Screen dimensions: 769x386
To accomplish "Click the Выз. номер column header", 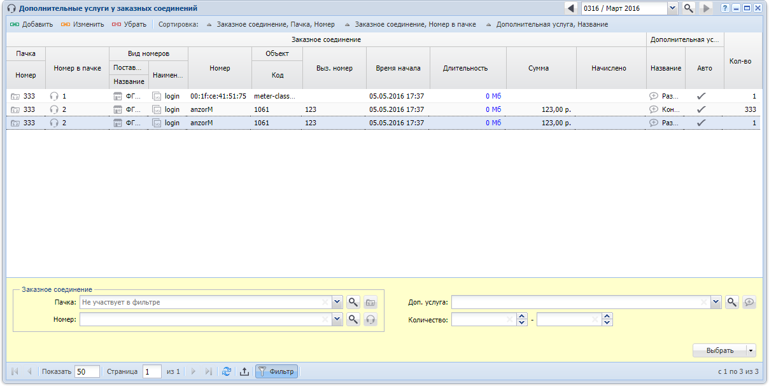I will point(334,68).
